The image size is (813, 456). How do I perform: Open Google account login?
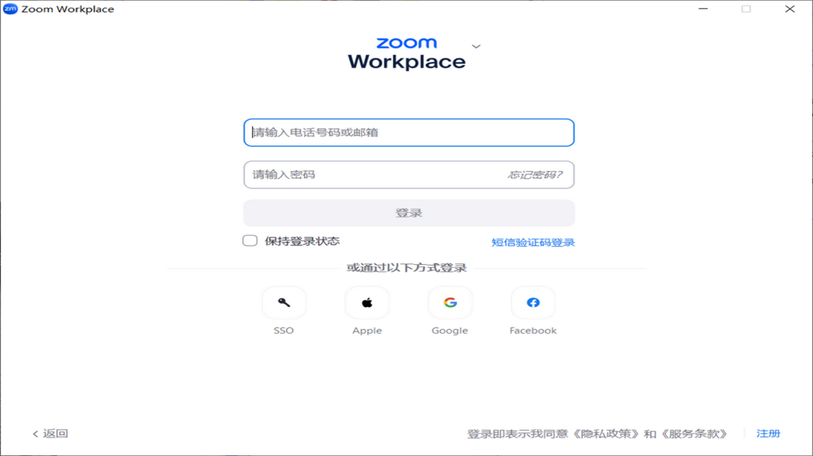click(450, 302)
